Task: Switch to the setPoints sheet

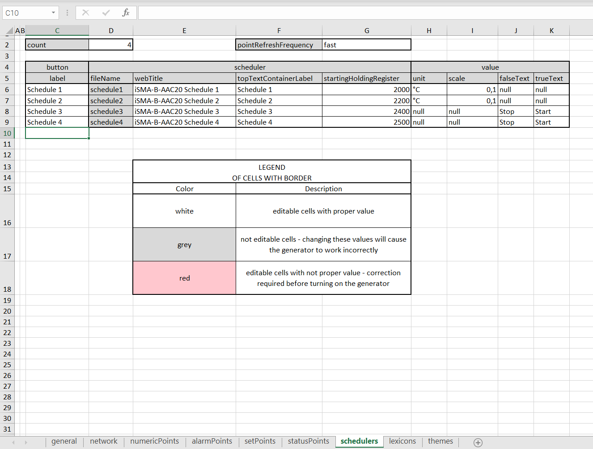Action: pos(260,441)
